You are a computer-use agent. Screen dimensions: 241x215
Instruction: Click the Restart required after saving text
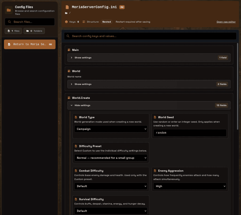coord(133,22)
